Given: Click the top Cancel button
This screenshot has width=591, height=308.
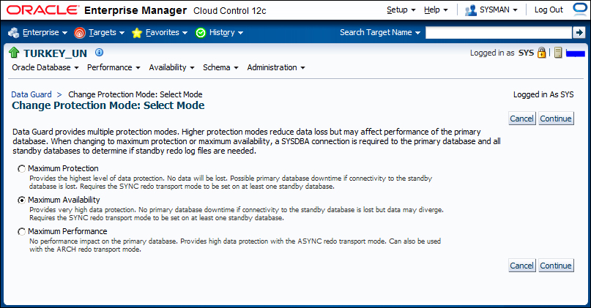Looking at the screenshot, I should click(x=521, y=119).
